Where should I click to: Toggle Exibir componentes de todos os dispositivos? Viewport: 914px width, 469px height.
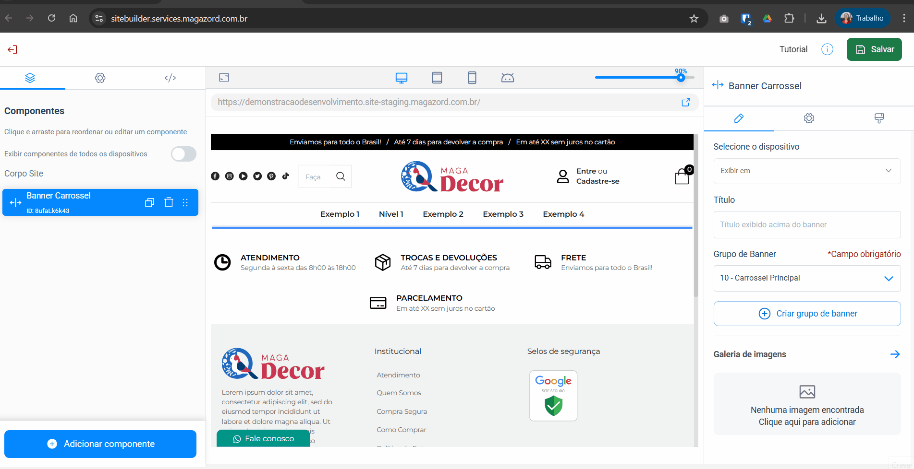(184, 154)
